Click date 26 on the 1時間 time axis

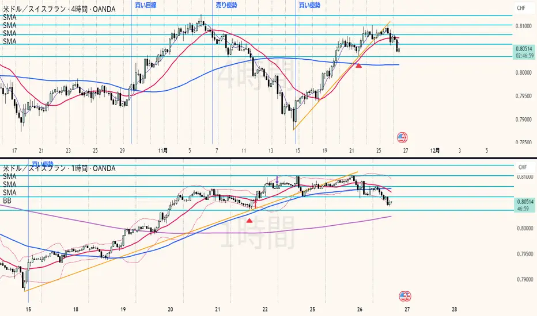coord(360,310)
